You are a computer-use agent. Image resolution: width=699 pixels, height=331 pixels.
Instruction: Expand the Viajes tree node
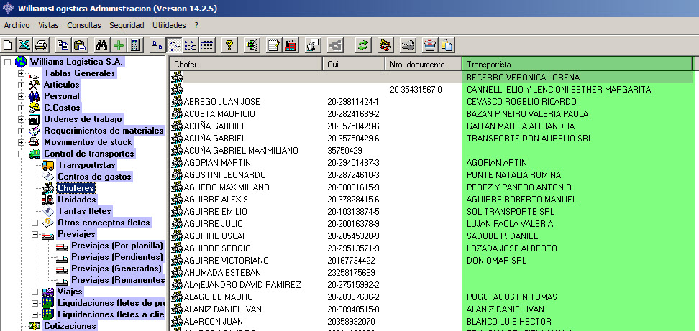coord(35,292)
